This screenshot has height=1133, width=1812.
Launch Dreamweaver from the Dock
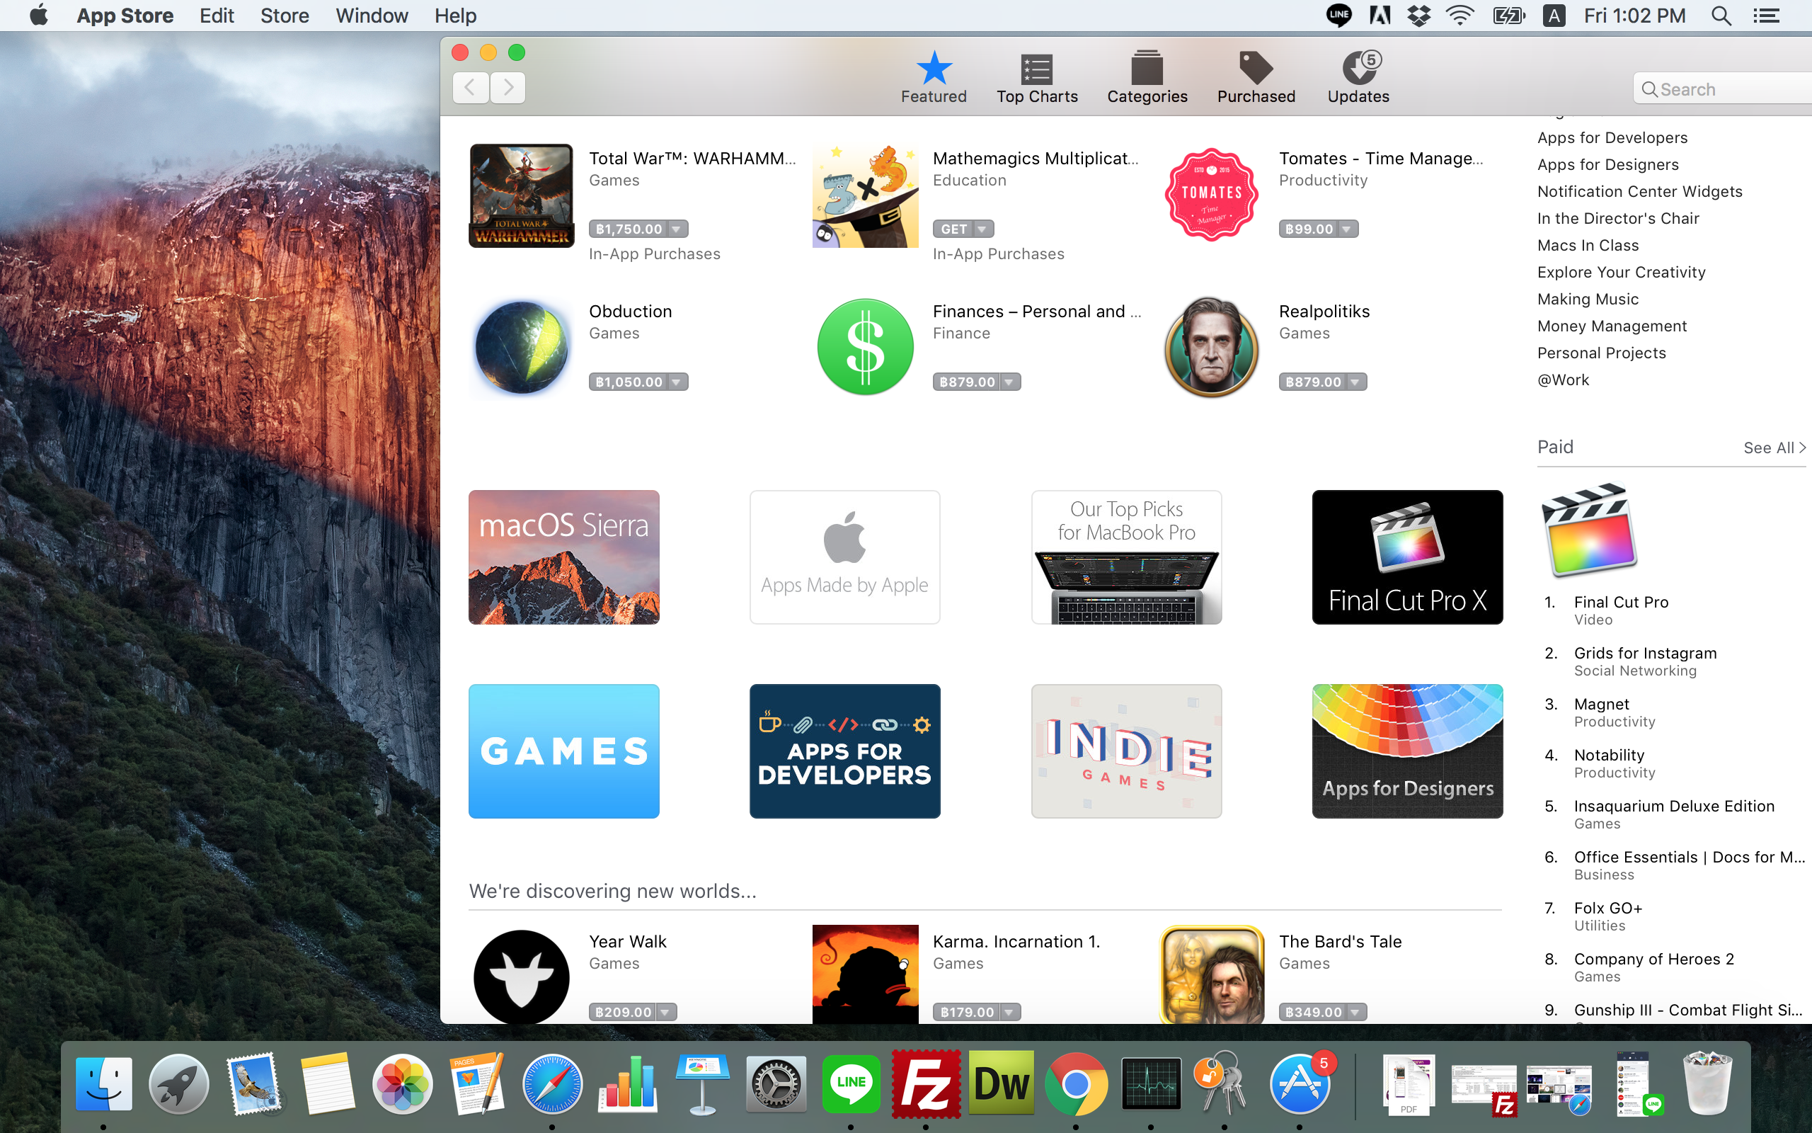pyautogui.click(x=1001, y=1083)
